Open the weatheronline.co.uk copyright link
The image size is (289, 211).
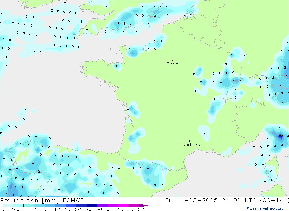tap(265, 208)
